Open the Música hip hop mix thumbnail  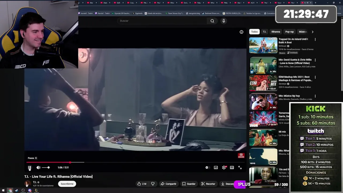[x=263, y=102]
